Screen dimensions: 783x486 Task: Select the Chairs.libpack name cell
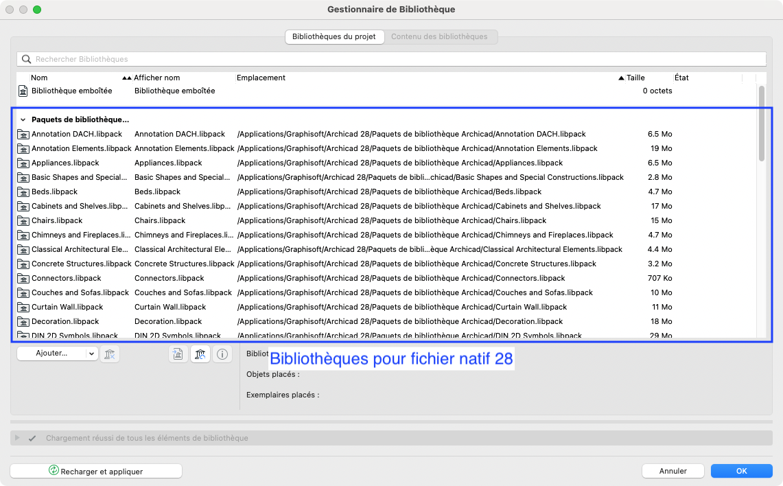pos(57,221)
